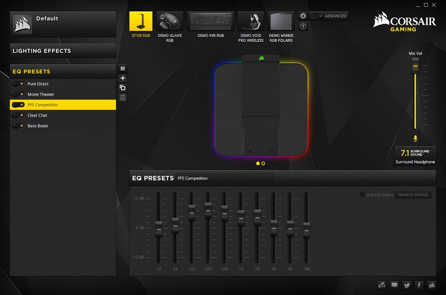This screenshot has height=295, width=446.
Task: Click the 64 Hz EQ slider handle
Action: [175, 226]
